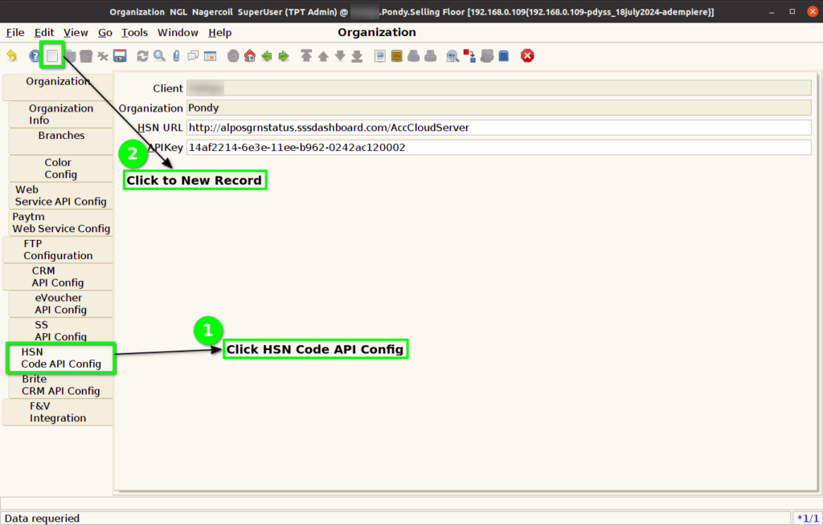Image resolution: width=823 pixels, height=525 pixels.
Task: Click the read-only Client field
Action: pyautogui.click(x=498, y=88)
